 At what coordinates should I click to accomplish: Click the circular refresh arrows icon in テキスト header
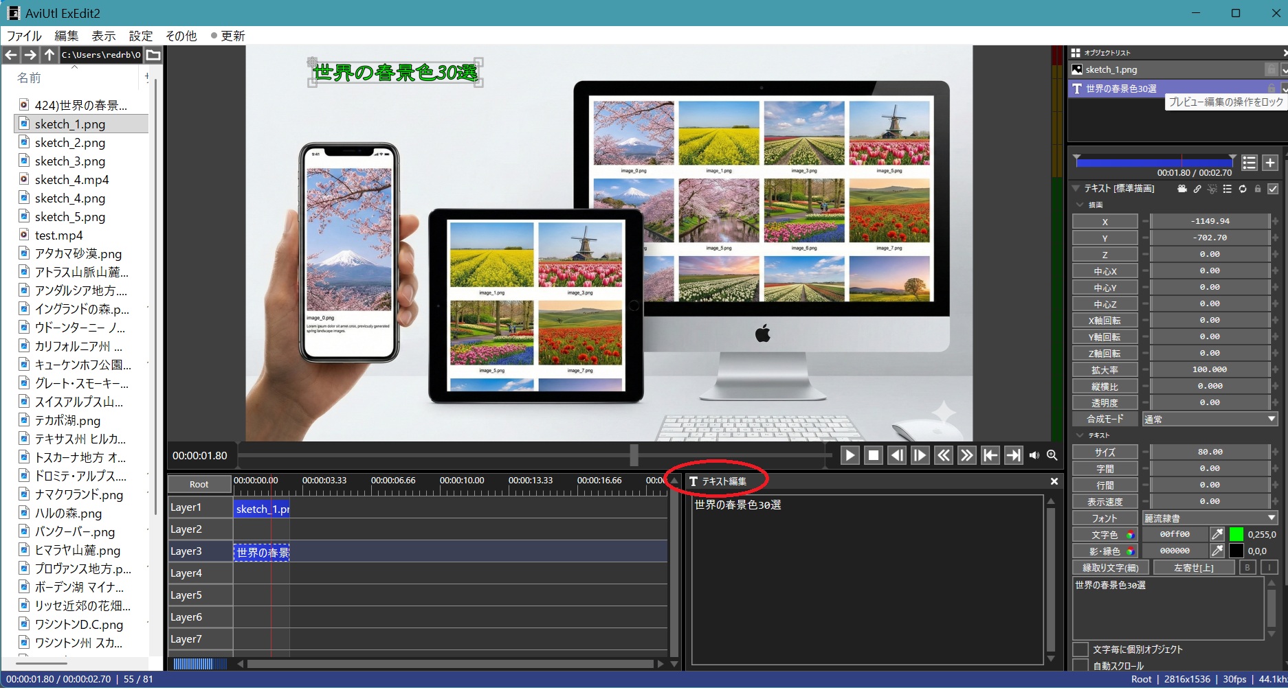(x=1243, y=189)
